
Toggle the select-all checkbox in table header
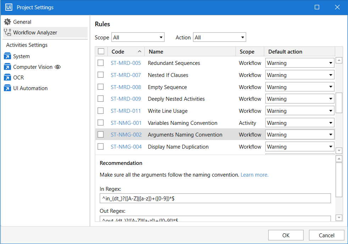point(101,51)
